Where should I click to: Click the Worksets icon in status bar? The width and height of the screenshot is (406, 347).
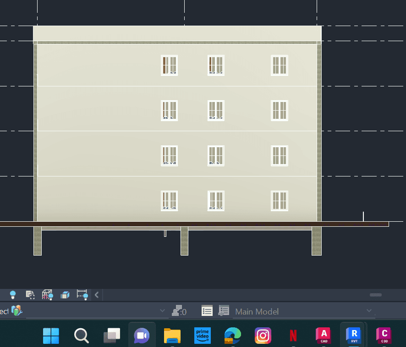17,311
